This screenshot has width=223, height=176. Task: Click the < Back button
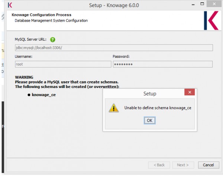coord(159,165)
